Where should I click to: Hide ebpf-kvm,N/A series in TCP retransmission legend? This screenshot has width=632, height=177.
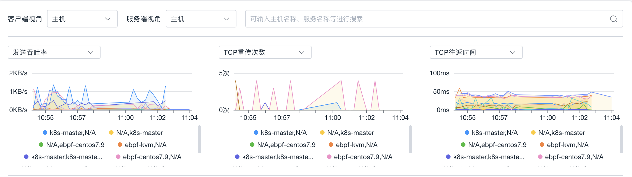356,145
